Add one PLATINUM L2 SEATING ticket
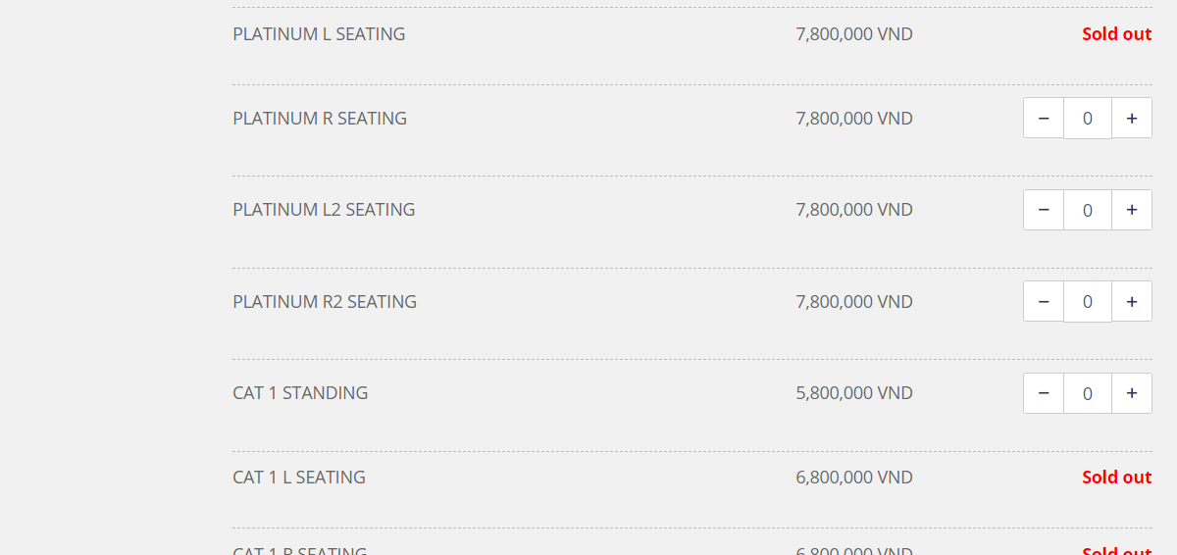The image size is (1177, 555). point(1132,210)
